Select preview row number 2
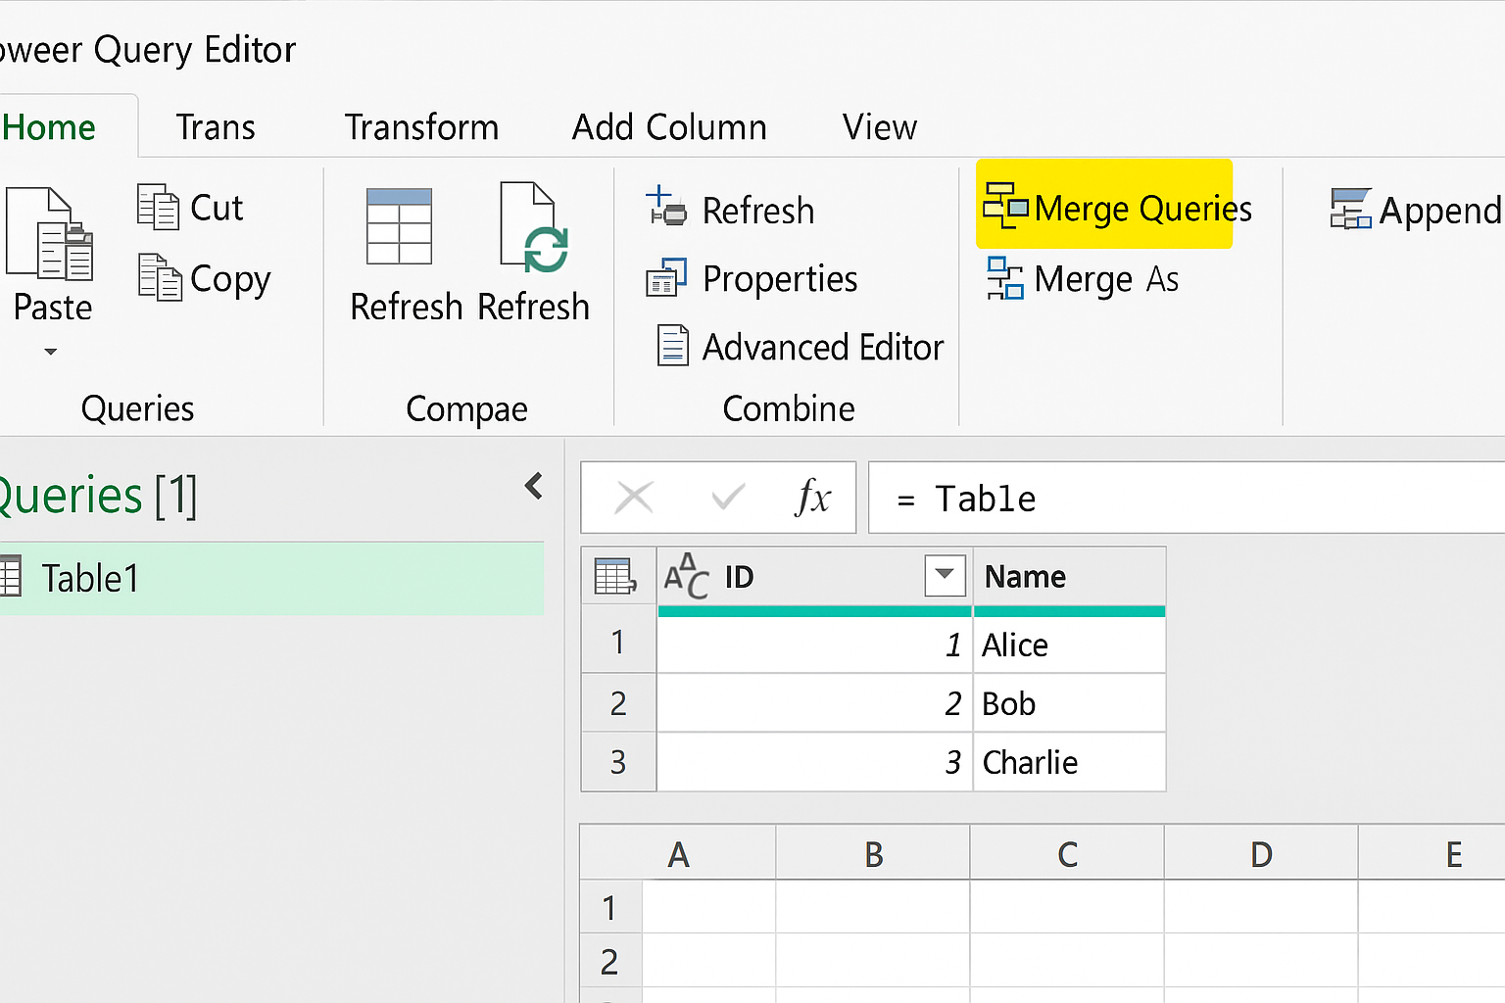The width and height of the screenshot is (1505, 1003). click(x=618, y=703)
